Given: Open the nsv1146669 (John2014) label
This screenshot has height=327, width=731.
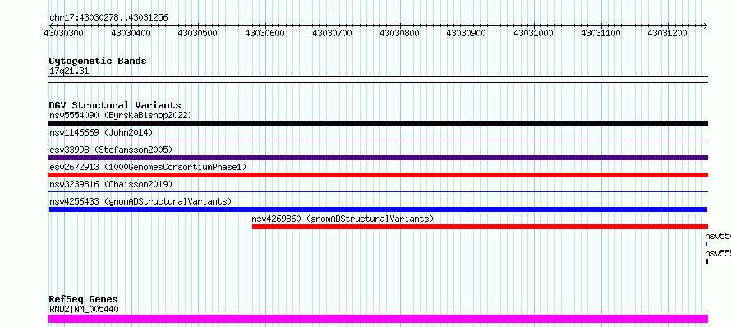Looking at the screenshot, I should [x=101, y=132].
